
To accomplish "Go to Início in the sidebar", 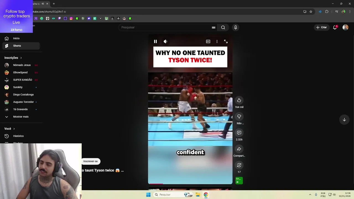I will pos(21,38).
